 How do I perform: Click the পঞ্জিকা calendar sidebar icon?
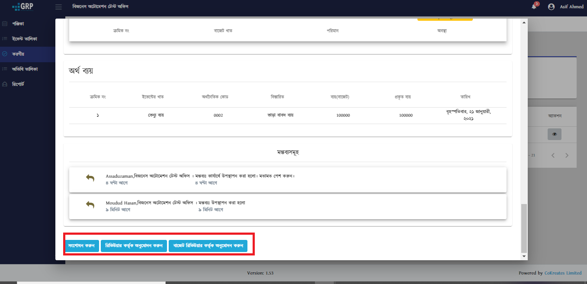click(x=5, y=23)
